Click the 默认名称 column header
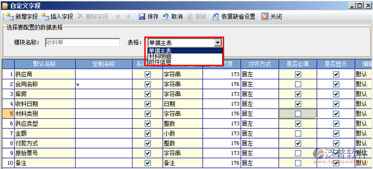This screenshot has height=169, width=373. (45, 64)
